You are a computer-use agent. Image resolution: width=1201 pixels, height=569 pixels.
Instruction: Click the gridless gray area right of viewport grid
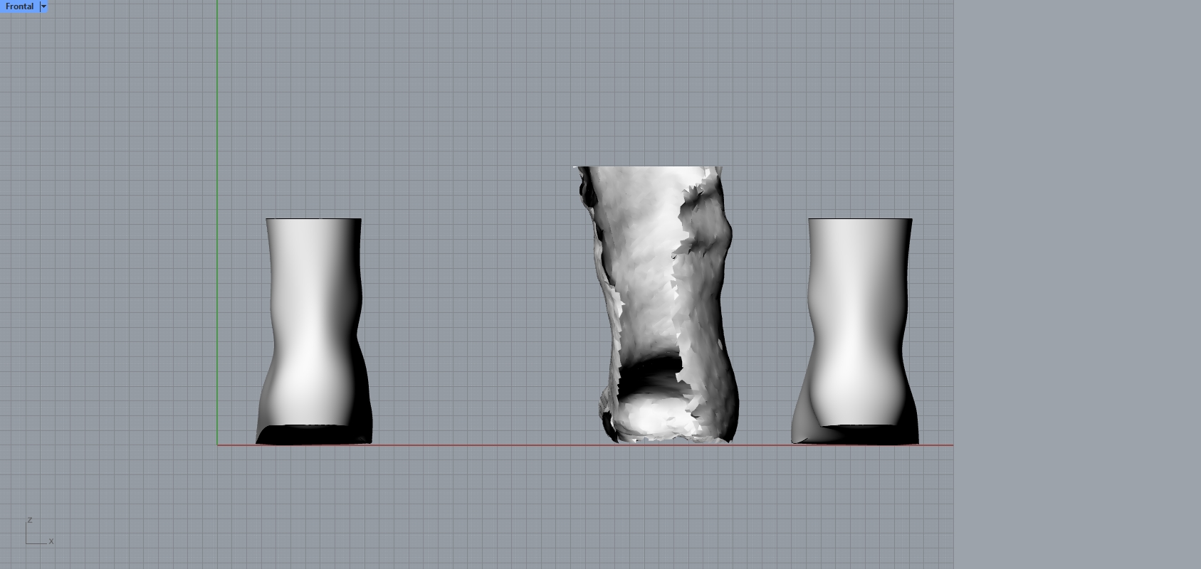[x=1075, y=284]
